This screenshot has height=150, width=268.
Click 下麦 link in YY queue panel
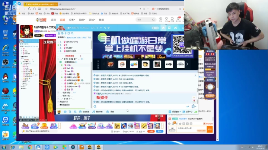coord(89,37)
